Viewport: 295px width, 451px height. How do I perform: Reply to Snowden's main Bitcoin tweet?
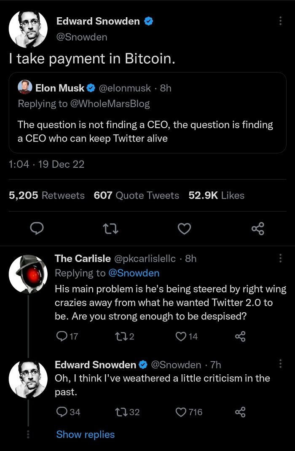click(37, 228)
